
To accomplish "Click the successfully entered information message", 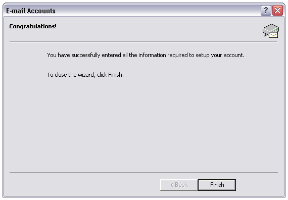I will [x=146, y=55].
